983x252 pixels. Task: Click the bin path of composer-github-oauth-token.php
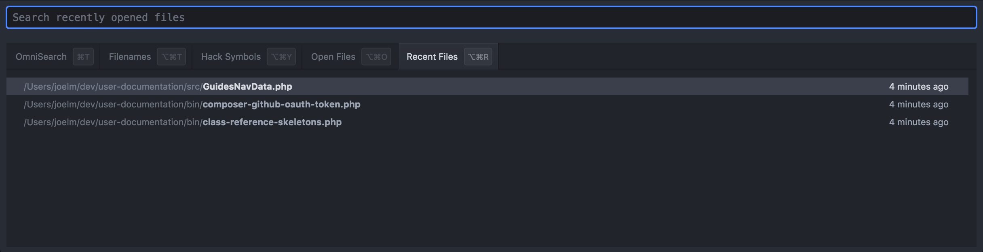pyautogui.click(x=113, y=104)
